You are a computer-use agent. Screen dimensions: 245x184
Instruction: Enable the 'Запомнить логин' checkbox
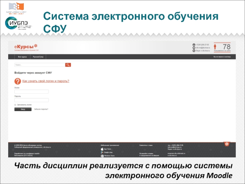(15, 105)
